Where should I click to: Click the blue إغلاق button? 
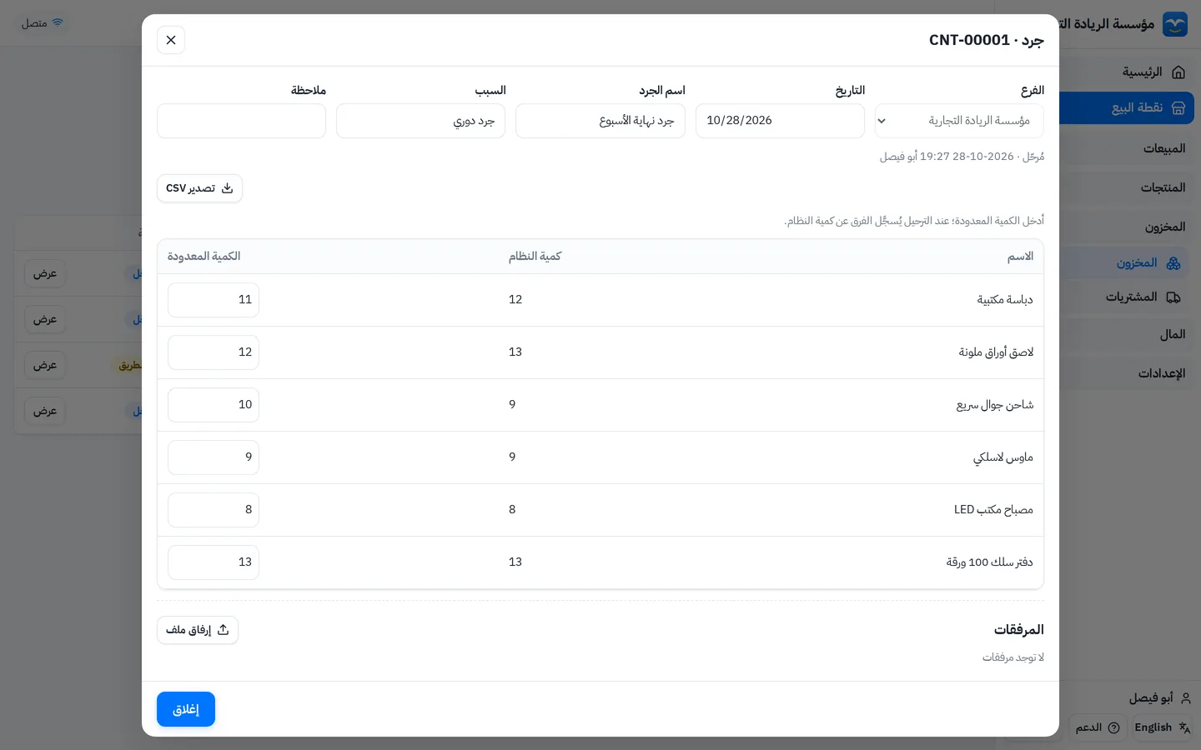(186, 709)
